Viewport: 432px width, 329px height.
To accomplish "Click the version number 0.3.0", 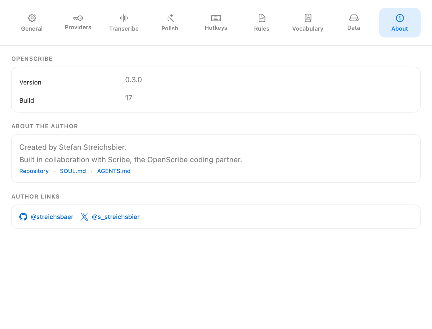I will click(134, 80).
